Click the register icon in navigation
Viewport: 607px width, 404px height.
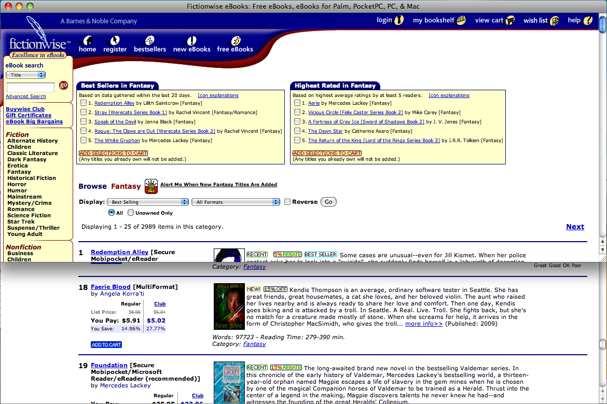[x=115, y=40]
